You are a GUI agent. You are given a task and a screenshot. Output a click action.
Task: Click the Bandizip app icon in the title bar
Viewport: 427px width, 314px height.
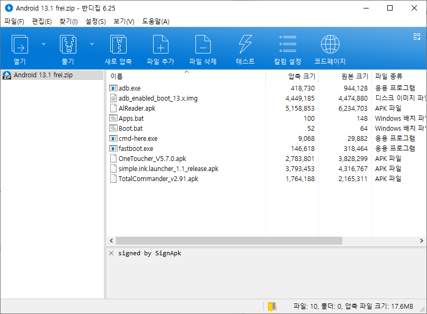tap(8, 8)
